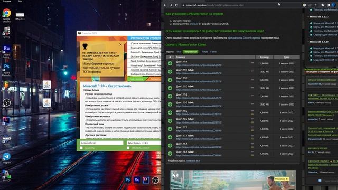Open Карты для Minecraft 1.12.2 sidebar link
The image size is (338, 190).
[x=325, y=27]
